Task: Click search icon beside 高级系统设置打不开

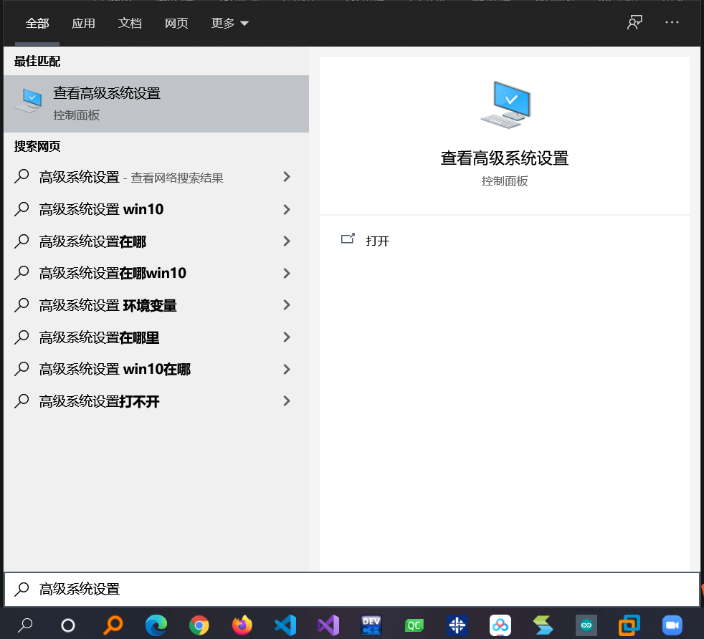Action: click(x=22, y=401)
